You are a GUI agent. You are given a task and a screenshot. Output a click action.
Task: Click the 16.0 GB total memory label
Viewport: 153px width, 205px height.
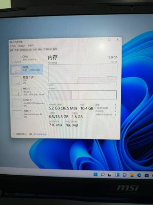click(x=112, y=57)
